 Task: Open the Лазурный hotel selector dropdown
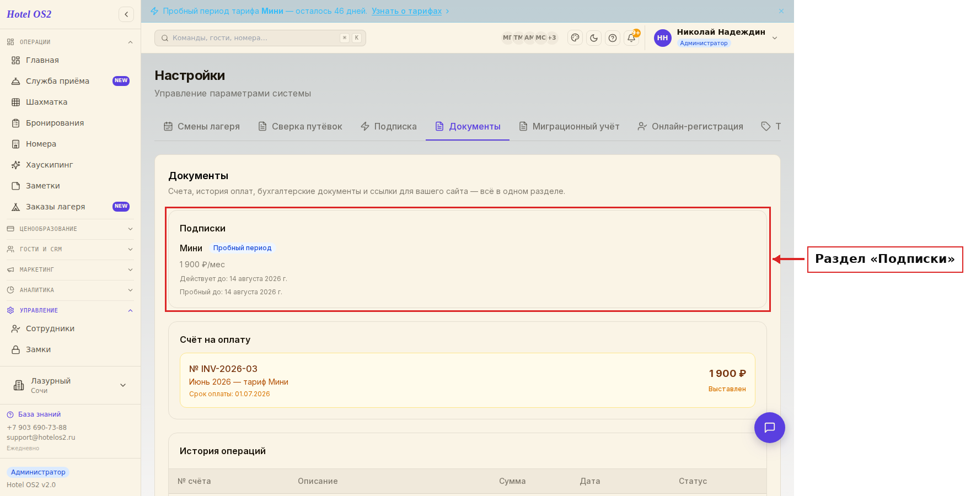tap(70, 385)
